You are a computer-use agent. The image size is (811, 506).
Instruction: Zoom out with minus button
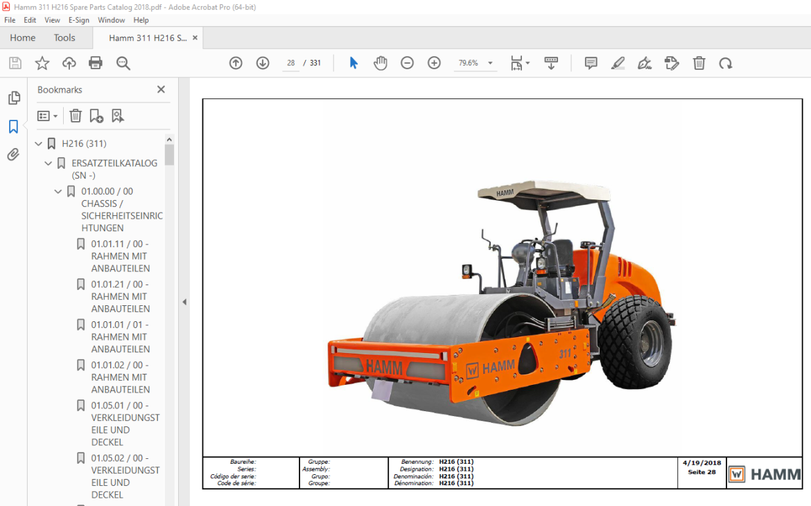pos(407,63)
